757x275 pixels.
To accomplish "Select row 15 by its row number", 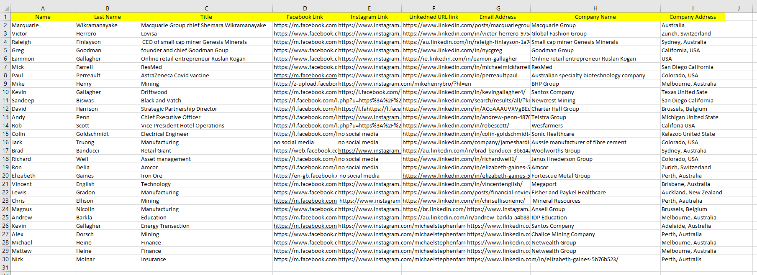I will [5, 134].
